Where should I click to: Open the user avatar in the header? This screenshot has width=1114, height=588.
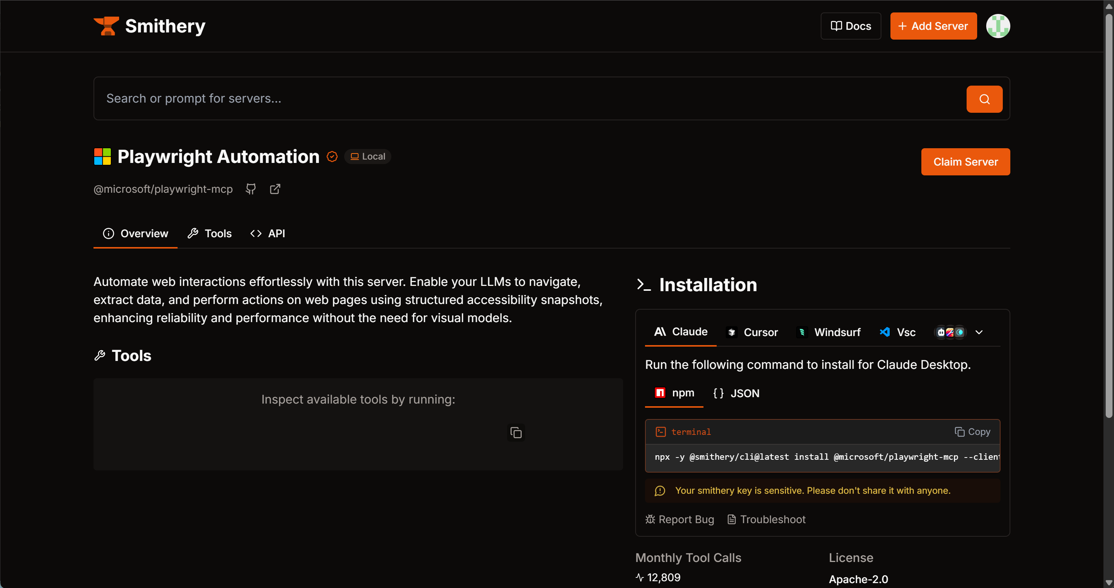click(x=998, y=26)
